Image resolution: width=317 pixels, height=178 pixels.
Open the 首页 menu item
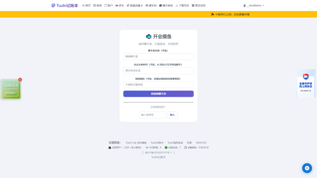click(x=86, y=6)
